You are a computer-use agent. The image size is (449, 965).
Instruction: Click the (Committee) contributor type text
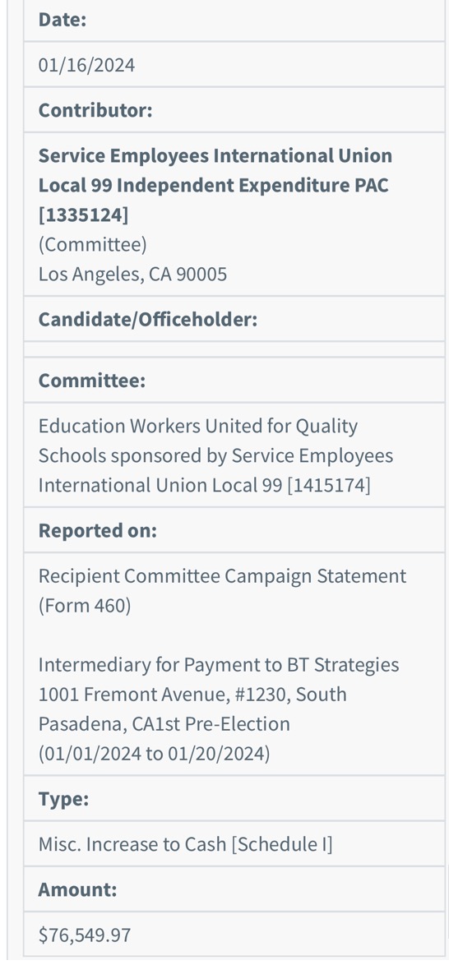92,245
